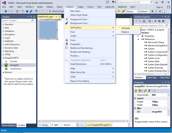Click the Open File icon in toolbar
Screen dimensions: 172x133
[x=23, y=11]
